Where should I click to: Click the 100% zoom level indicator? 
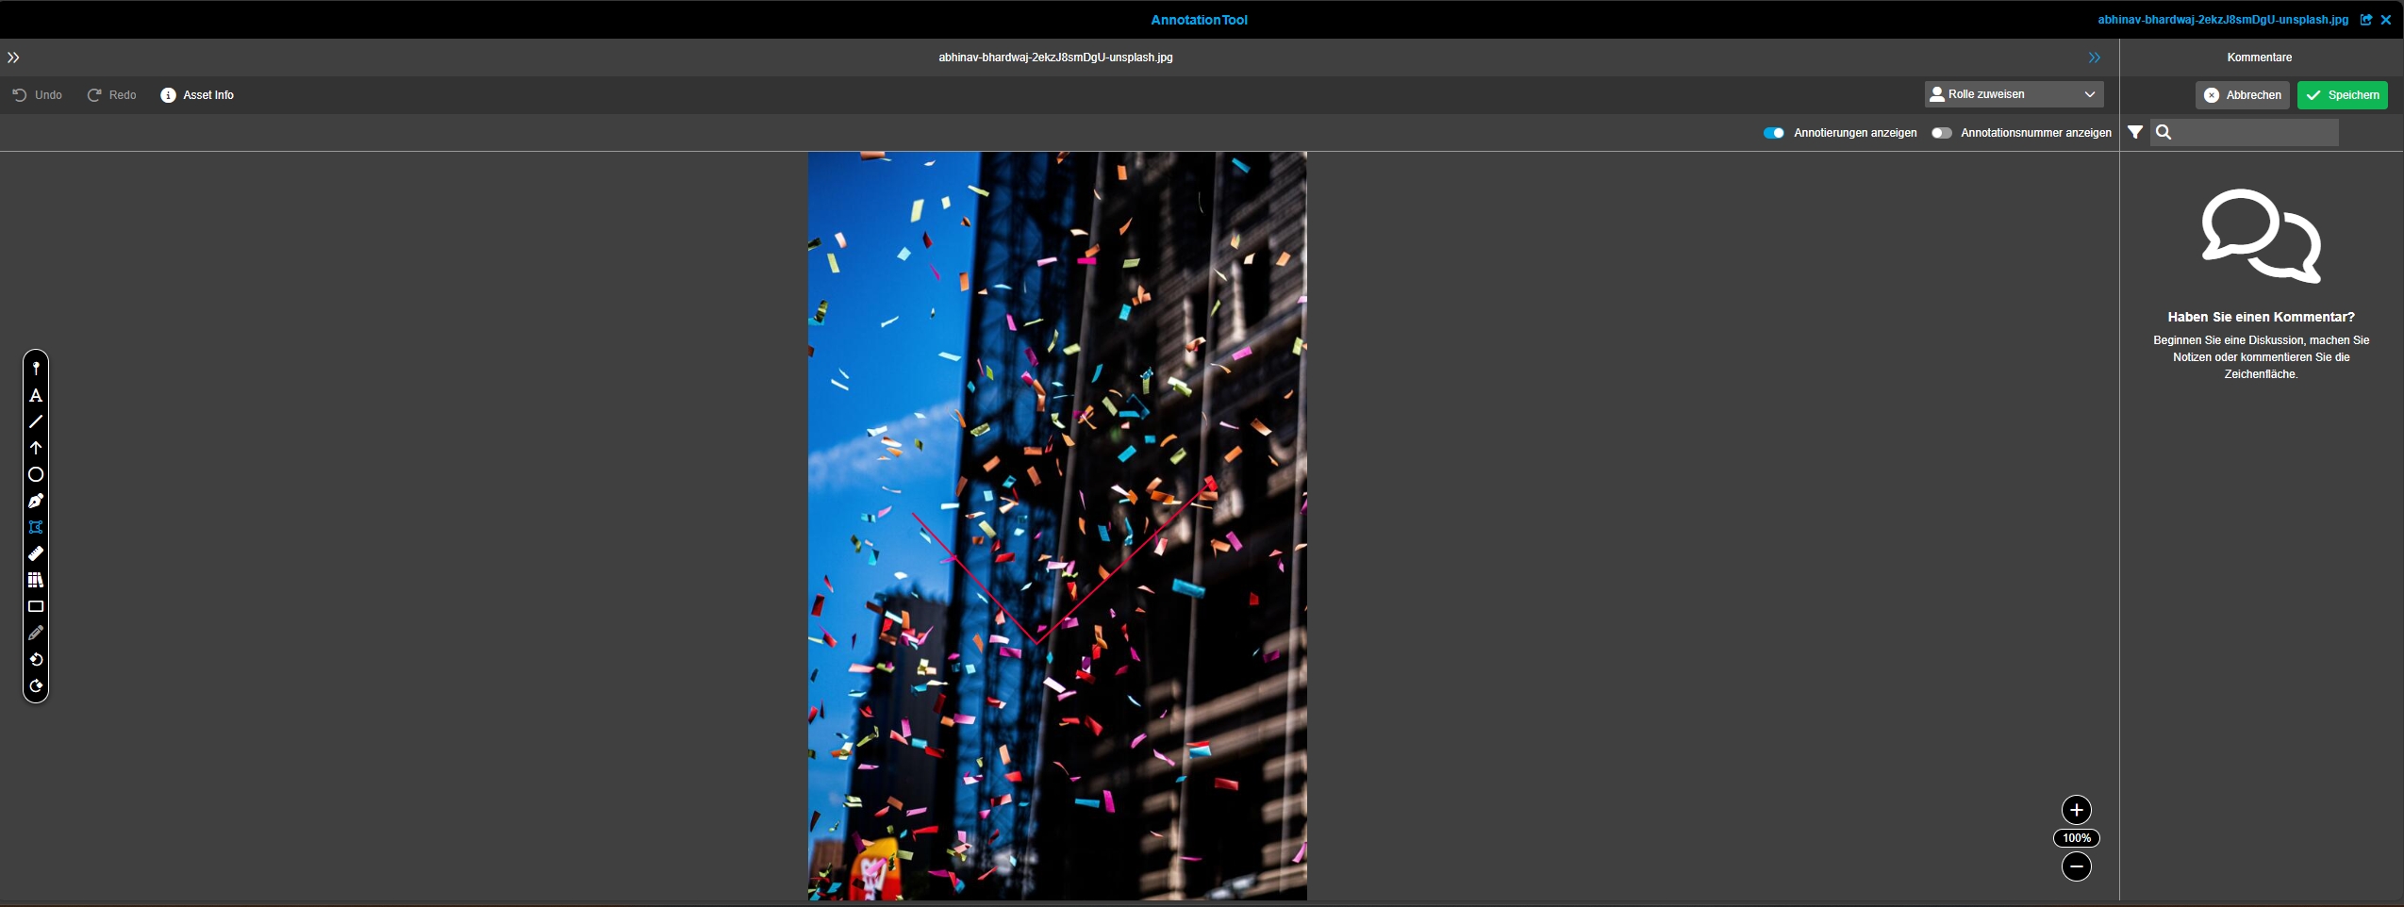2076,838
